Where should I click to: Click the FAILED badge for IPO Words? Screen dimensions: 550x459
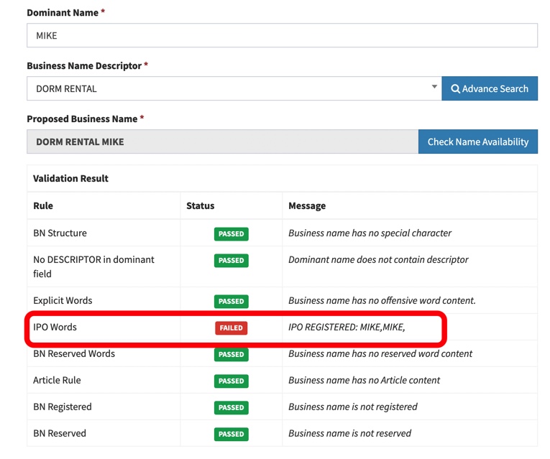231,328
